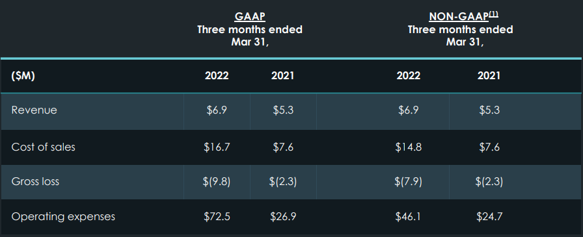Click the GAAP 2022 column header
Screen dimensions: 583x237
[x=217, y=76]
